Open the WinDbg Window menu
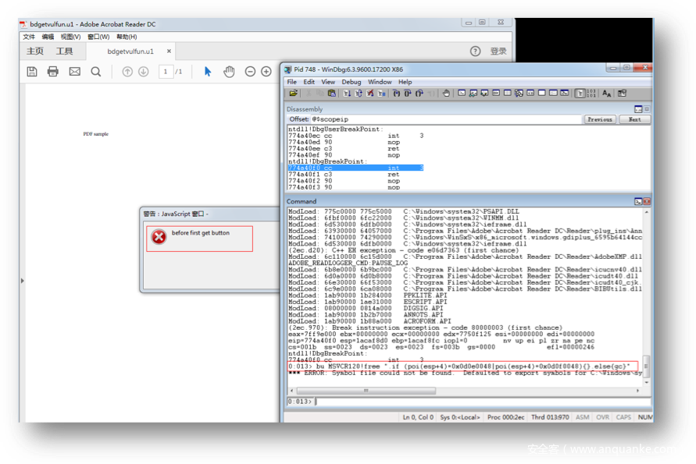The height and width of the screenshot is (464, 696). coord(380,82)
